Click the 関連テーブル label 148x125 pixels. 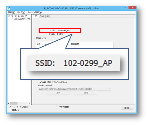pyautogui.click(x=41, y=38)
